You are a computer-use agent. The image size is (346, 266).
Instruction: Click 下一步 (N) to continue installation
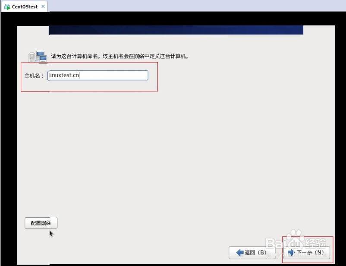point(306,253)
